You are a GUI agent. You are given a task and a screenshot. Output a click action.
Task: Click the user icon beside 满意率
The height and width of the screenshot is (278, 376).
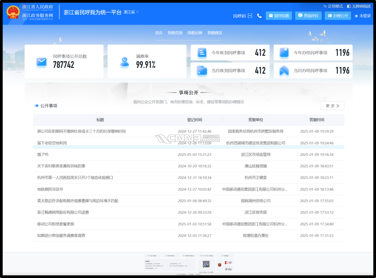[124, 62]
